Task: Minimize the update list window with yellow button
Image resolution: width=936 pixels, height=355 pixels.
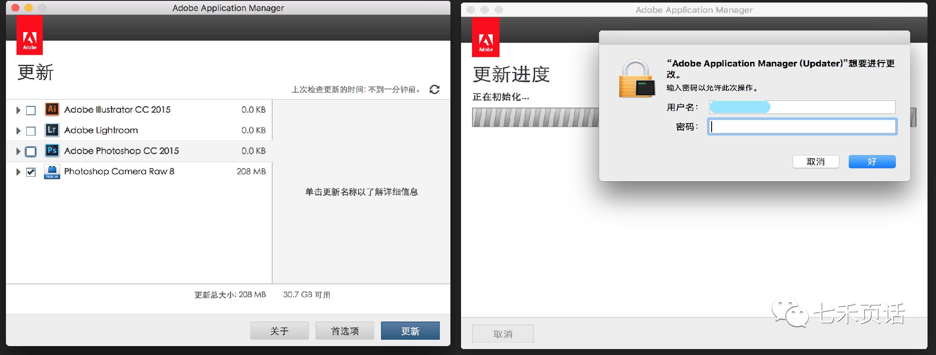Action: [29, 8]
